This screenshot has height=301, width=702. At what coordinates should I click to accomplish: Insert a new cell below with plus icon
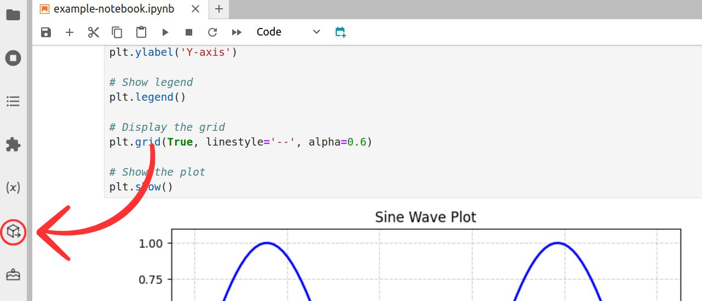(70, 32)
